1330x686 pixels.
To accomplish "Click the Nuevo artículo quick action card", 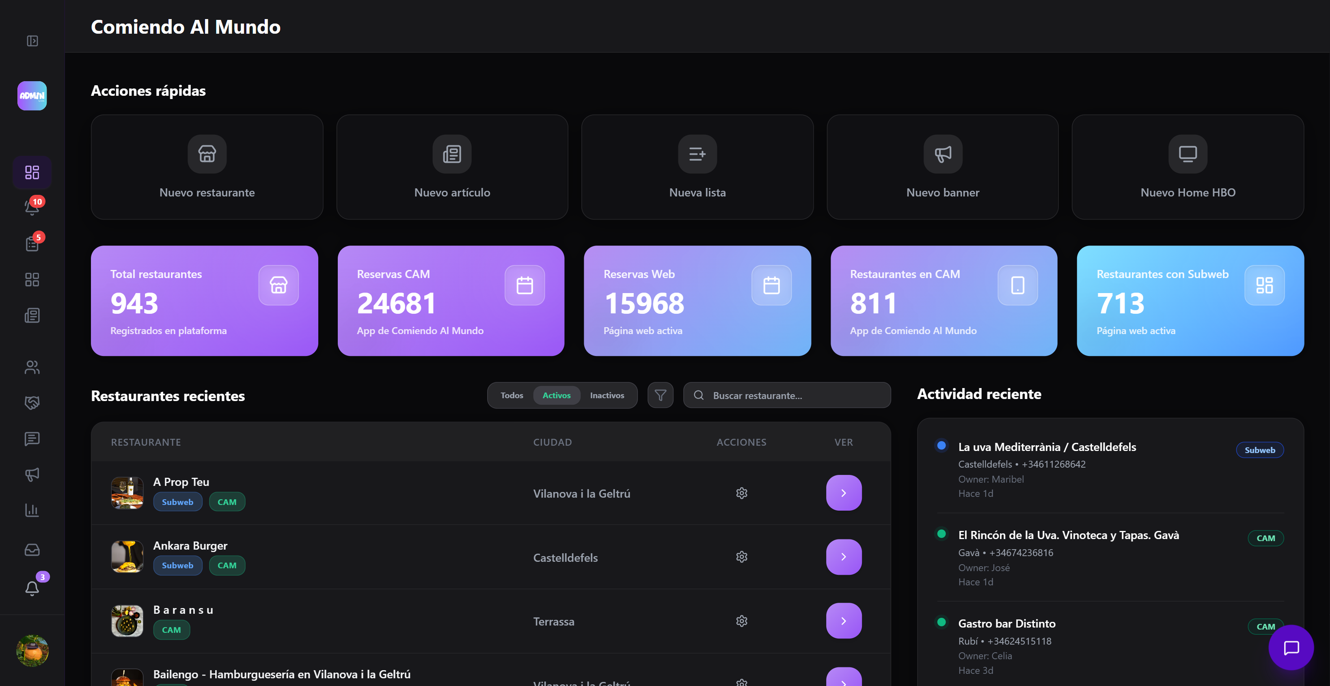I will click(x=452, y=167).
